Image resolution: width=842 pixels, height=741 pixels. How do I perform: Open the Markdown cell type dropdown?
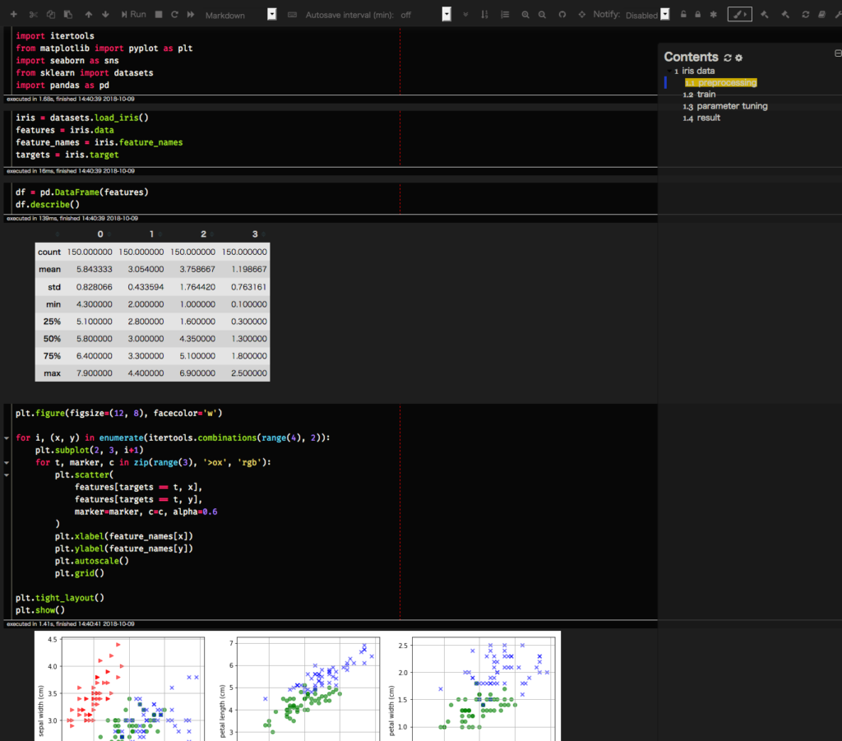pos(240,15)
